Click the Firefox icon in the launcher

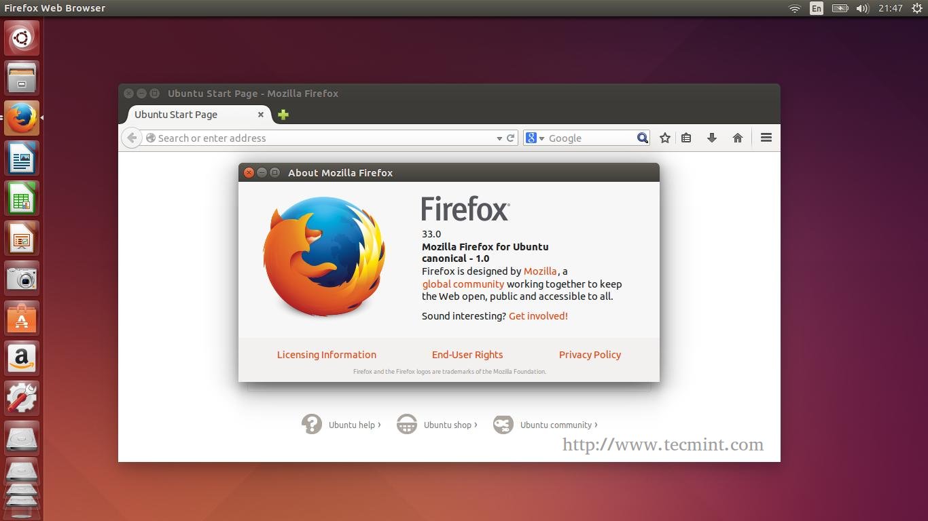pos(22,118)
